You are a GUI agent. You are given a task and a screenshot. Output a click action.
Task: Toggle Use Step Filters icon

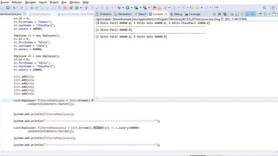[65, 8]
